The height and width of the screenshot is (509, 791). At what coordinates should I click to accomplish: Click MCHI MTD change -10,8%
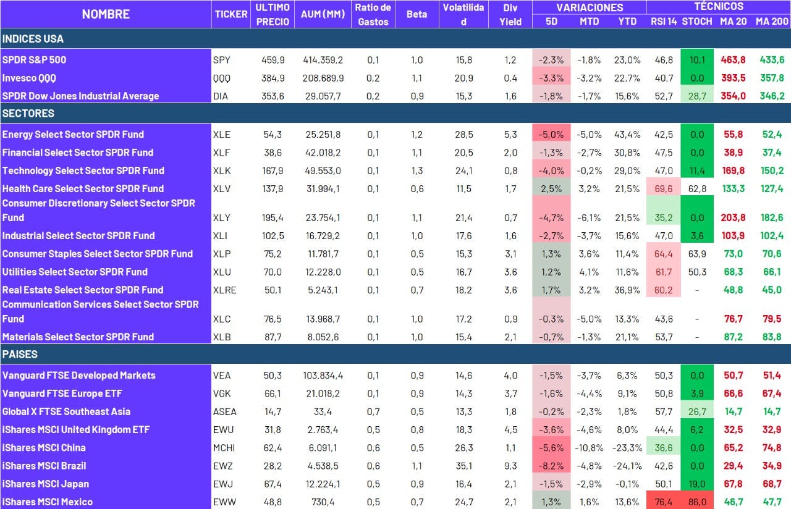[x=590, y=448]
